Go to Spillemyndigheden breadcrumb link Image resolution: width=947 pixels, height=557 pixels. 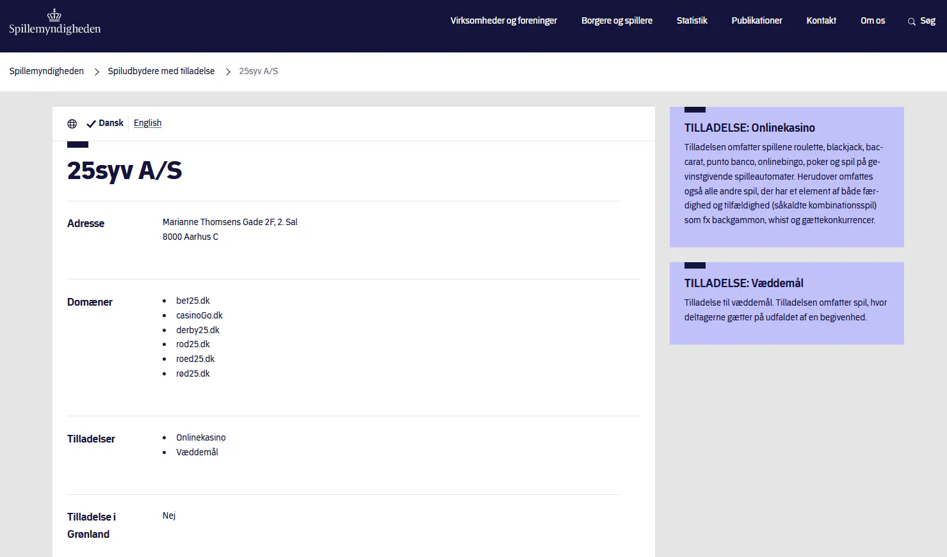47,71
